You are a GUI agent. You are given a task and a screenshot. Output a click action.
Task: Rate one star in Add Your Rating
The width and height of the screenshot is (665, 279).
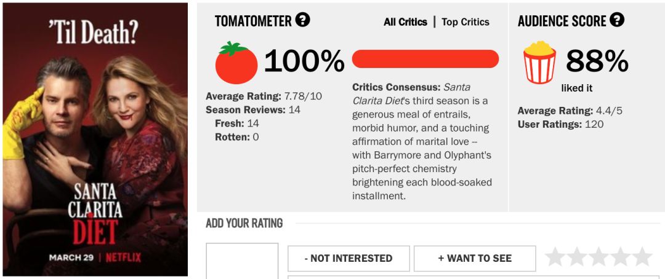coord(555,257)
